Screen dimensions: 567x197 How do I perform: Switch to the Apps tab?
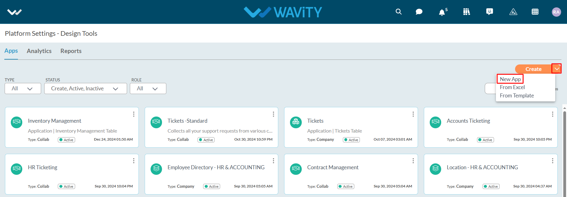pyautogui.click(x=11, y=51)
